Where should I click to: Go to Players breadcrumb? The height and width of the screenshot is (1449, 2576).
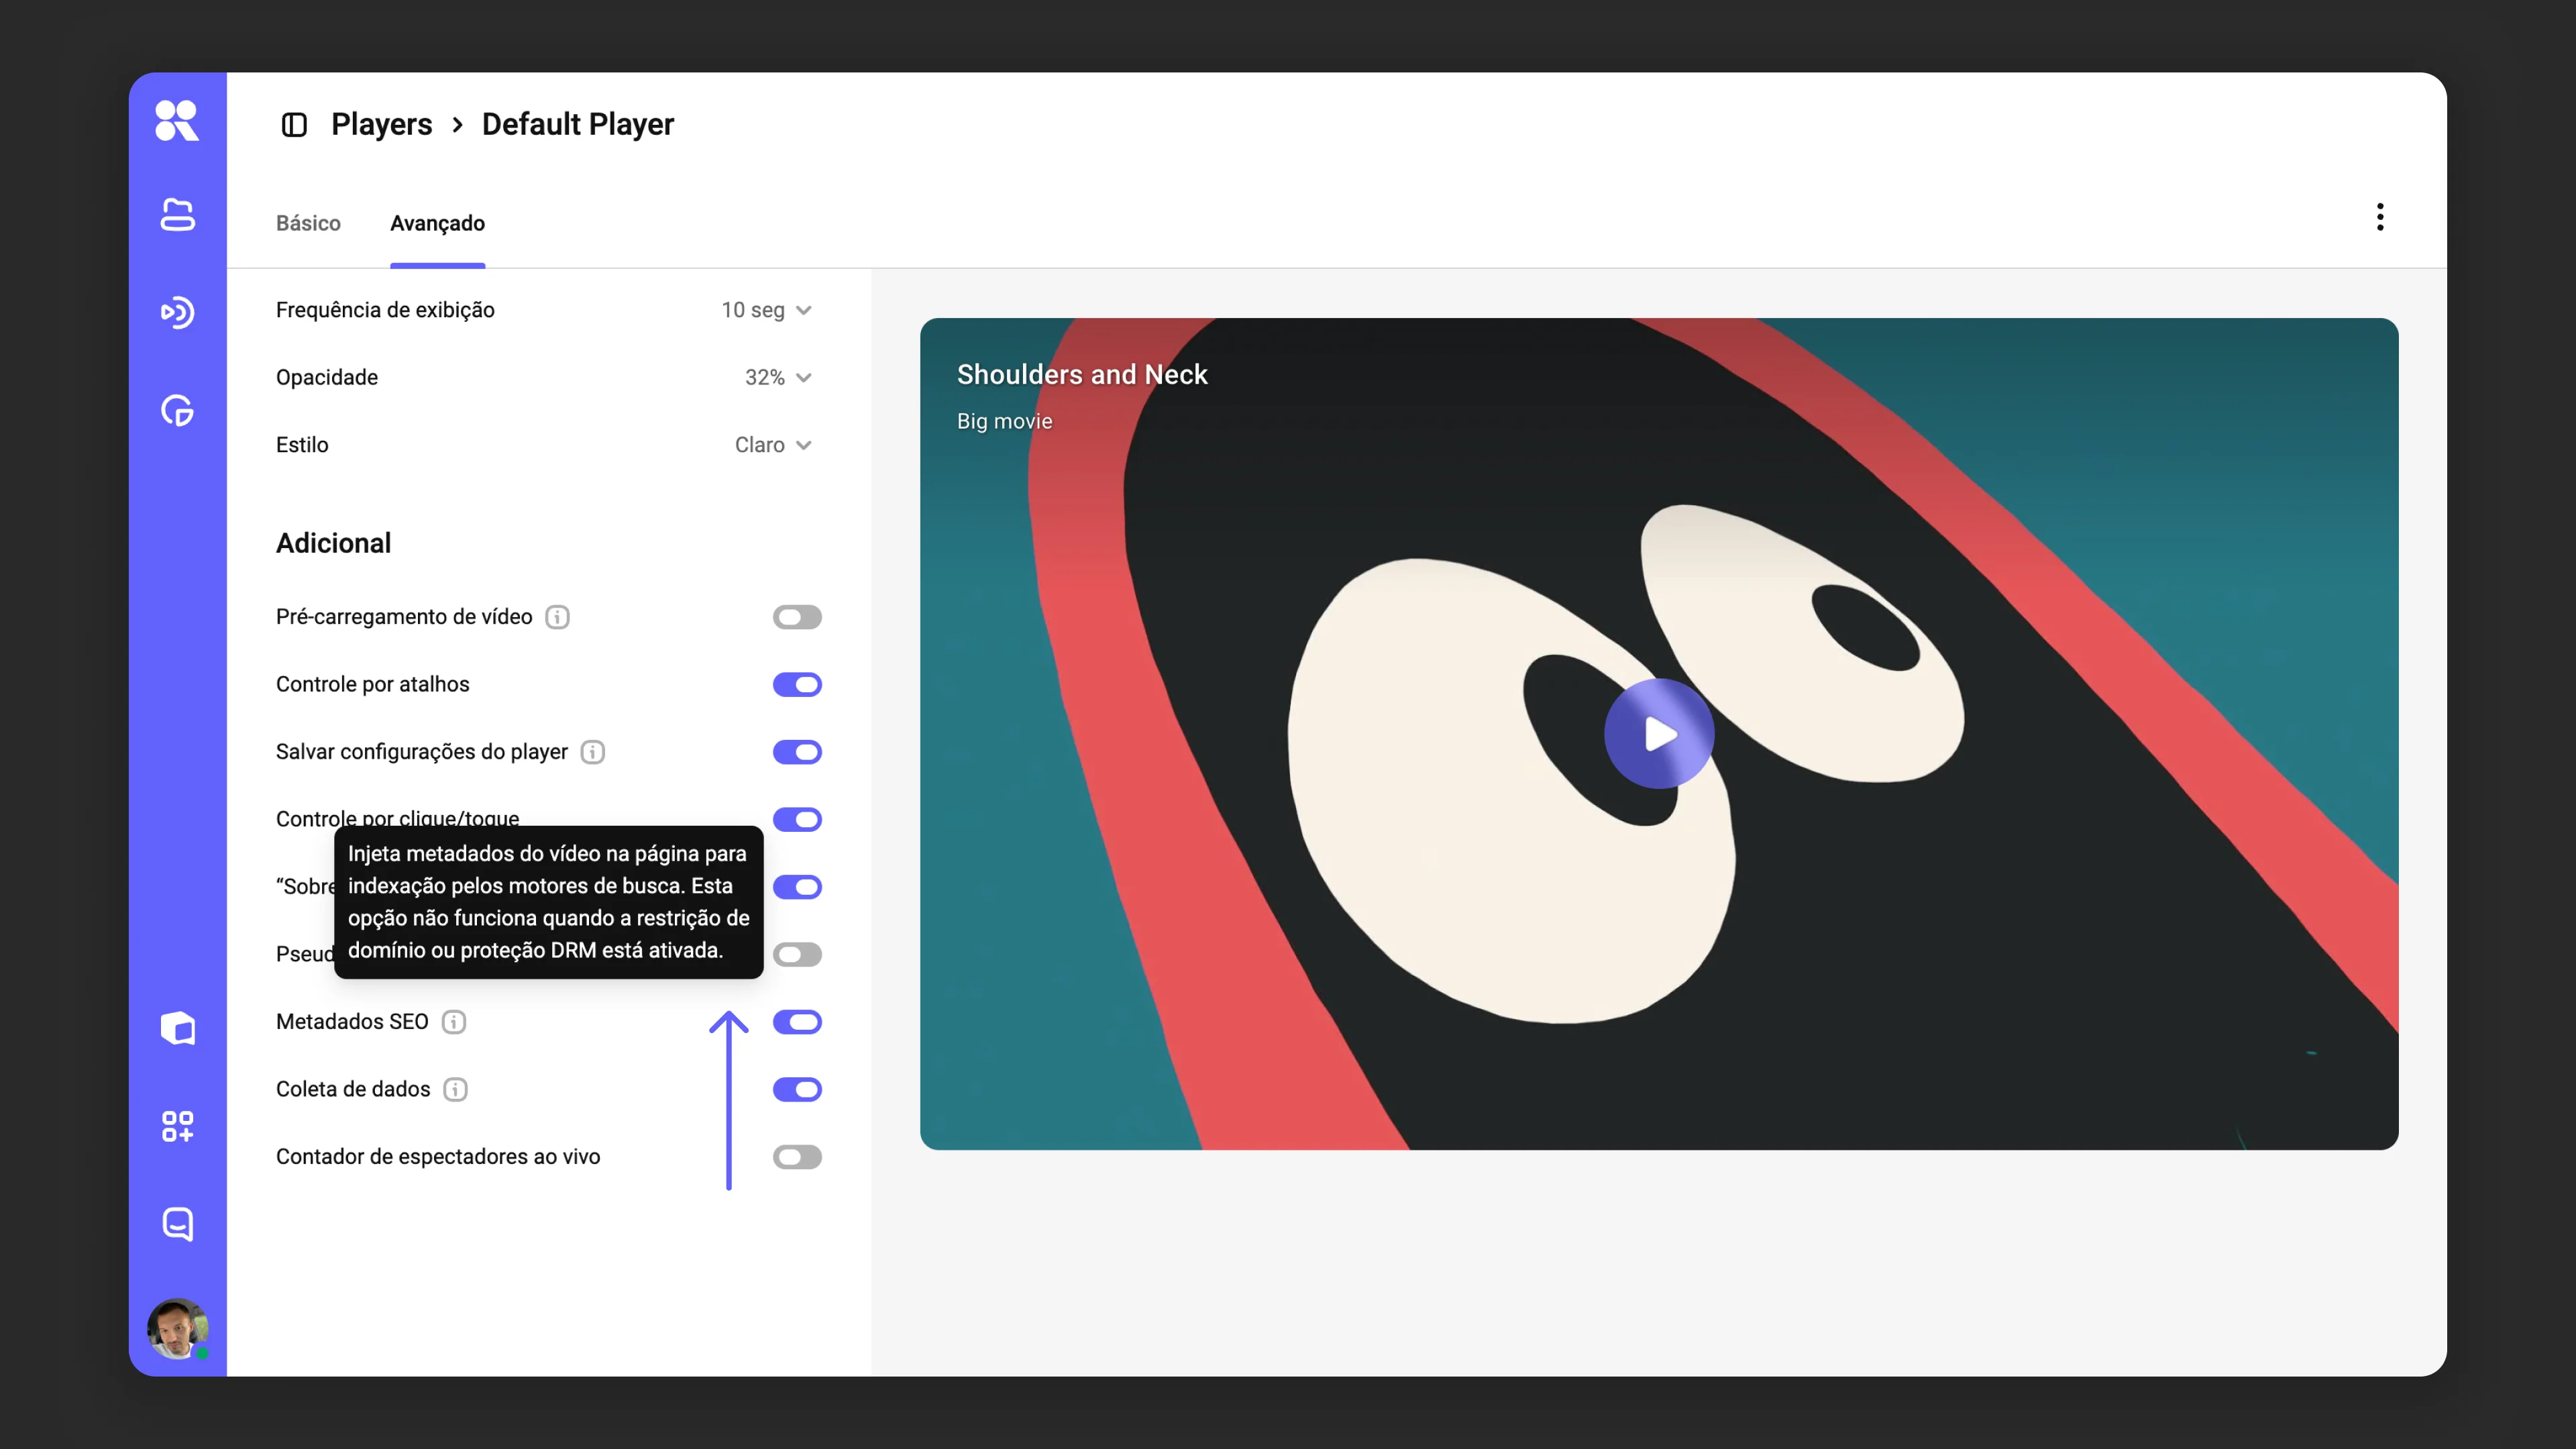coord(381,124)
